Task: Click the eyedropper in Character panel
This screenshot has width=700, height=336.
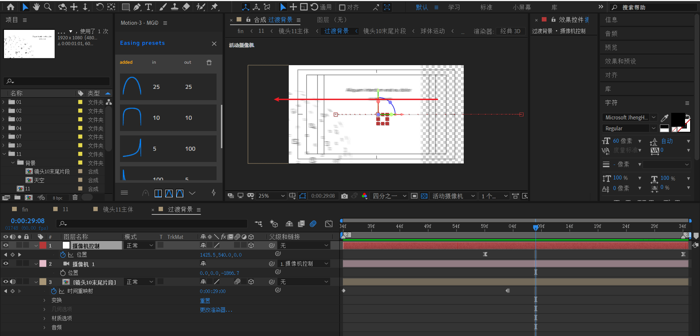Action: [665, 118]
